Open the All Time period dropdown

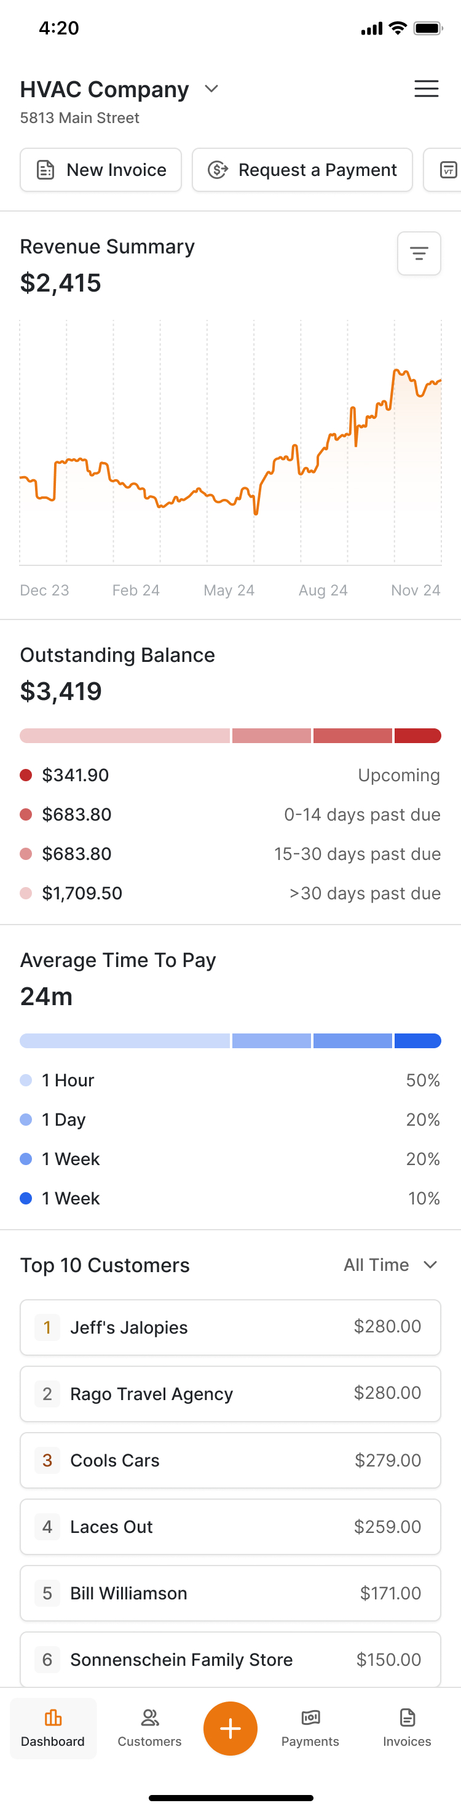[391, 1265]
